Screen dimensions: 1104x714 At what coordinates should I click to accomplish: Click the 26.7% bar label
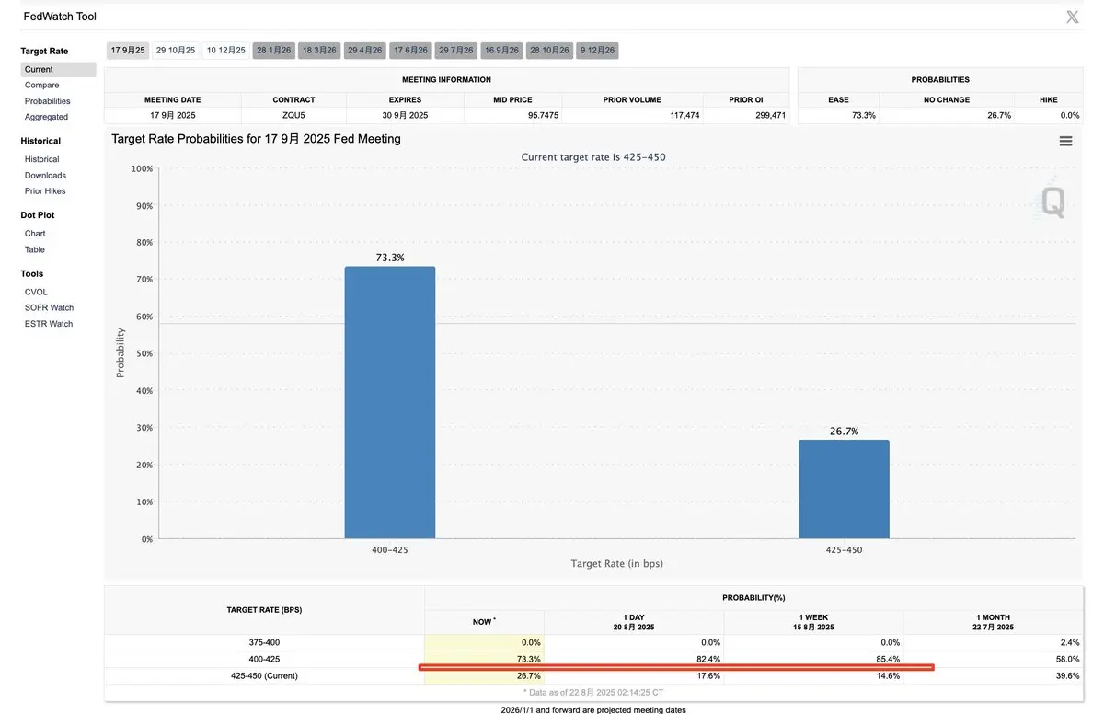(x=844, y=431)
